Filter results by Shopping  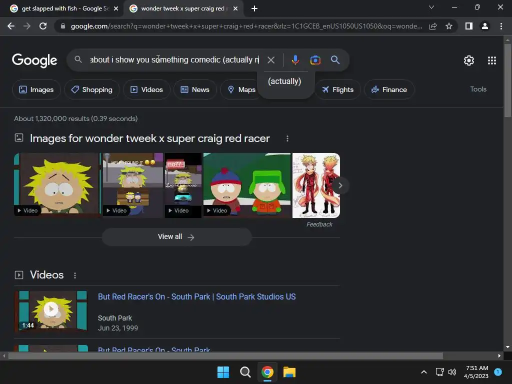pyautogui.click(x=92, y=89)
